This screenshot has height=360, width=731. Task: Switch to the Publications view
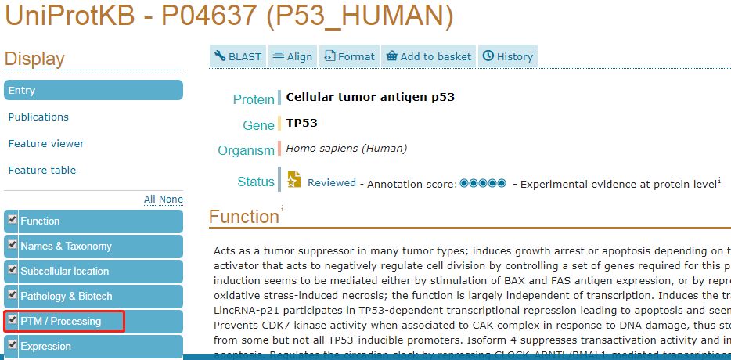coord(38,117)
